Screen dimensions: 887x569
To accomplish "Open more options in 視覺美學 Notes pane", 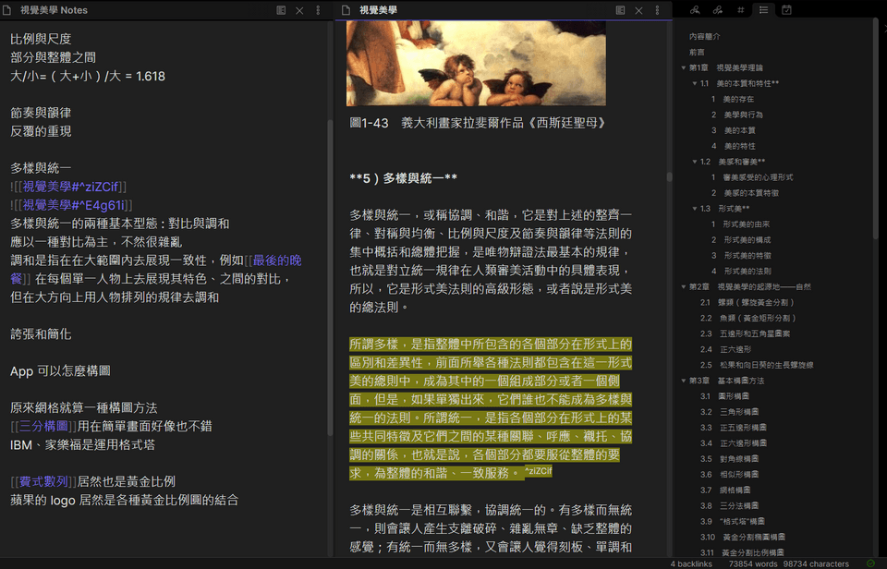I will tap(318, 10).
